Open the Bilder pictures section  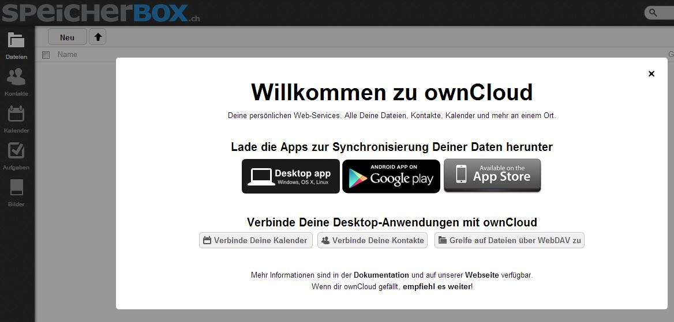point(16,193)
